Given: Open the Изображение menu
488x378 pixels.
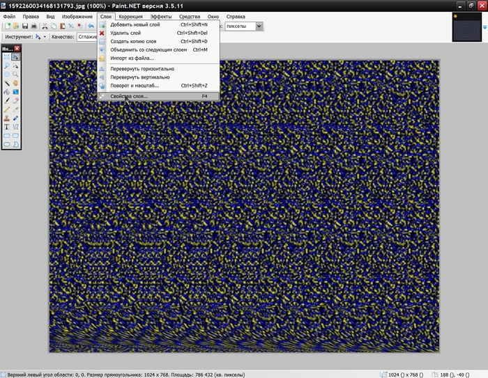Looking at the screenshot, I should pyautogui.click(x=77, y=17).
